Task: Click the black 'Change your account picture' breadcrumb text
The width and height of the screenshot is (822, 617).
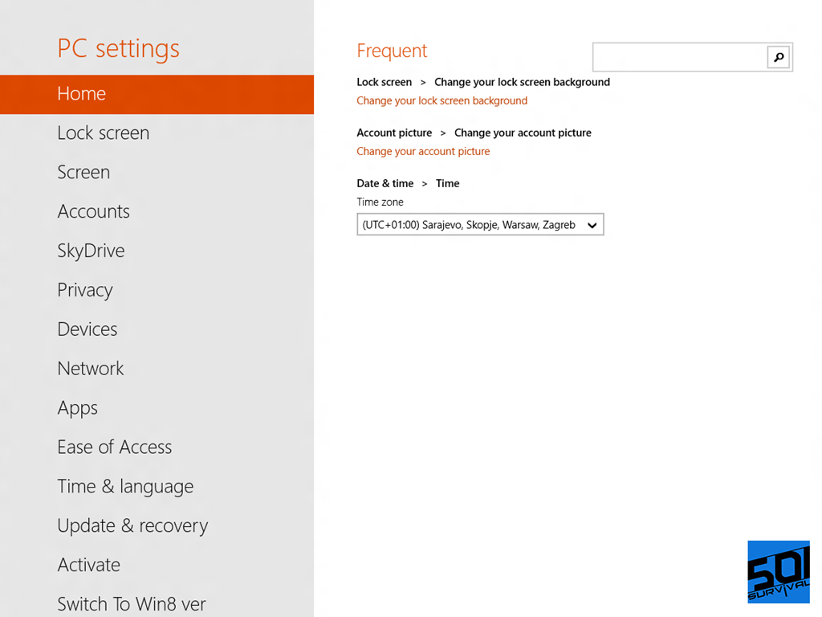Action: [x=523, y=133]
